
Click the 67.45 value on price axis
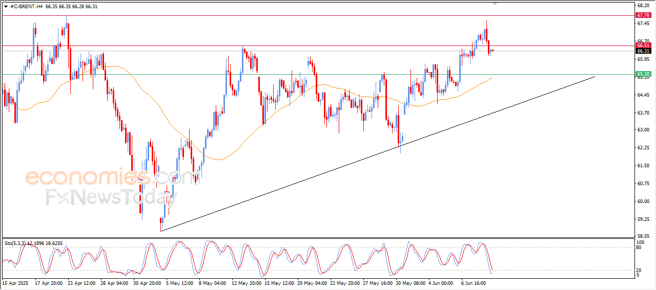point(643,23)
